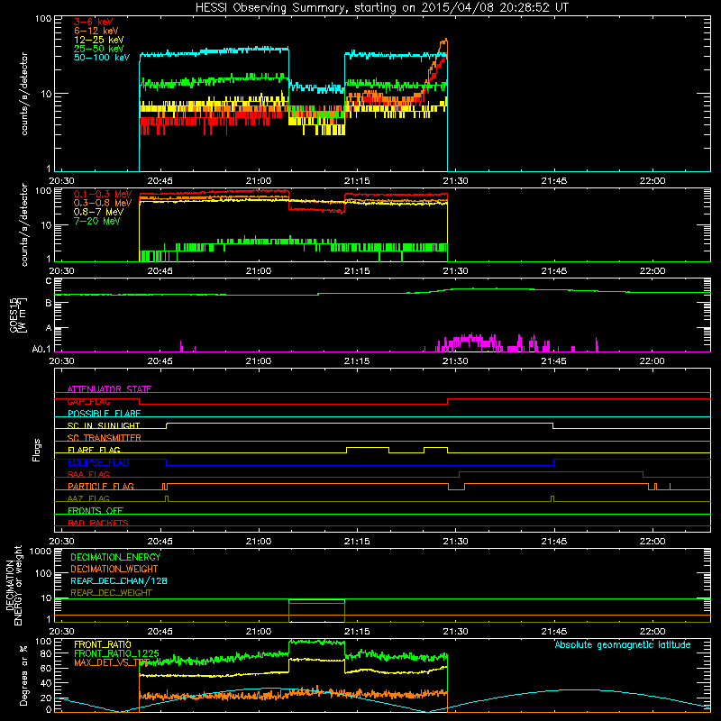Select the PARTICLE_FLAG label

pos(101,486)
